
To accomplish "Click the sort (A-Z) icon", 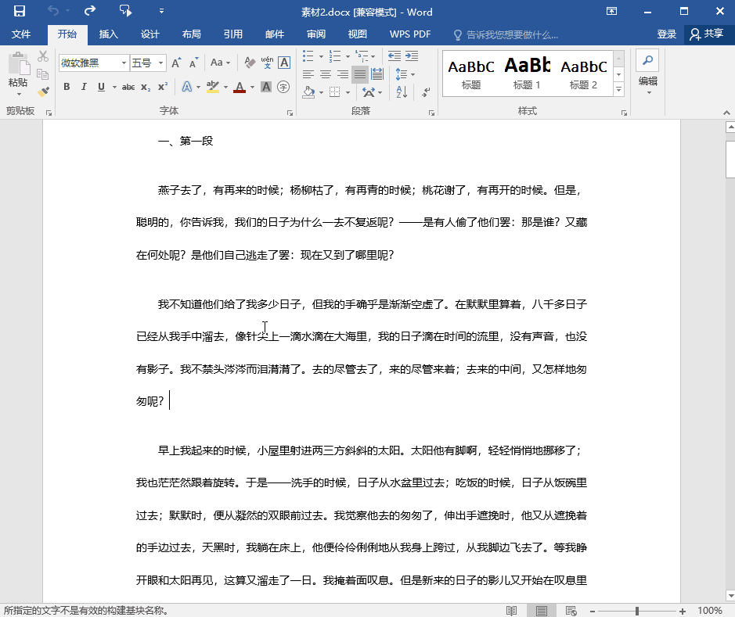I will (x=401, y=92).
